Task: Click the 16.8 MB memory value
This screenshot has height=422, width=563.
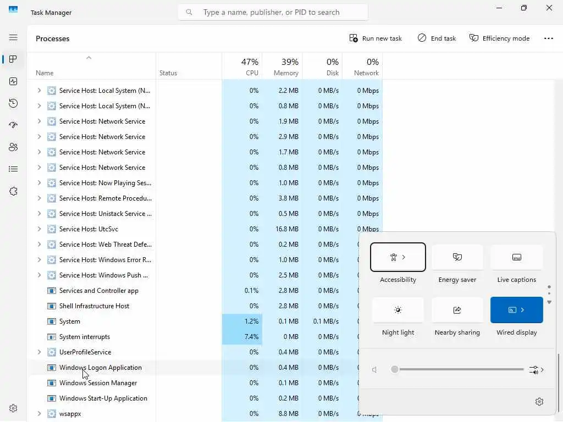Action: [x=287, y=229]
